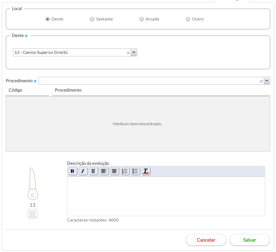Expand the Procedimento dropdown arrow
The width and height of the screenshot is (276, 252).
pyautogui.click(x=267, y=81)
